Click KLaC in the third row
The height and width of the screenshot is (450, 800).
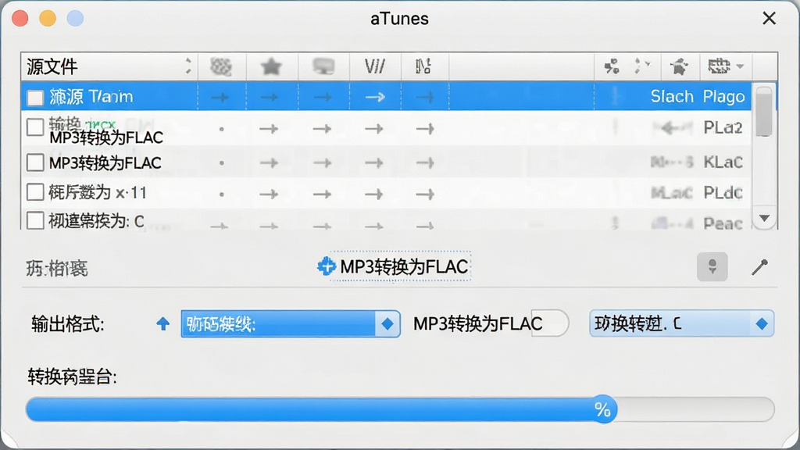pos(723,162)
